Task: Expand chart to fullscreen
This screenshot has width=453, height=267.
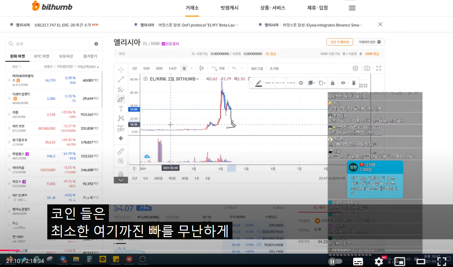Action: coord(379,68)
